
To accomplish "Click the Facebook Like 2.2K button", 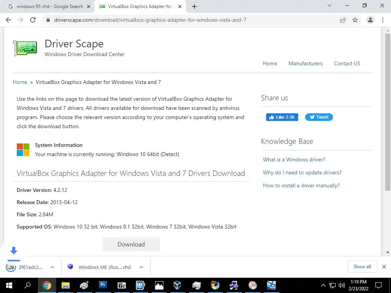I will (x=282, y=117).
